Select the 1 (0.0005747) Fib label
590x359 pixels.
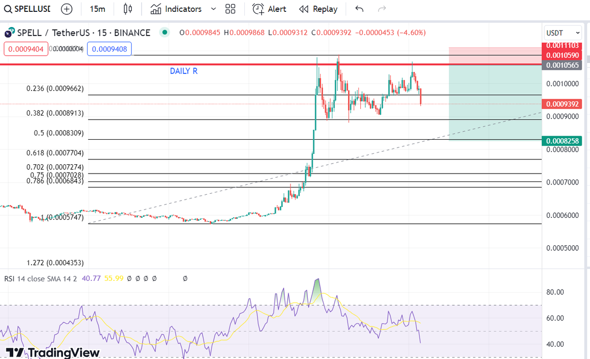(62, 217)
